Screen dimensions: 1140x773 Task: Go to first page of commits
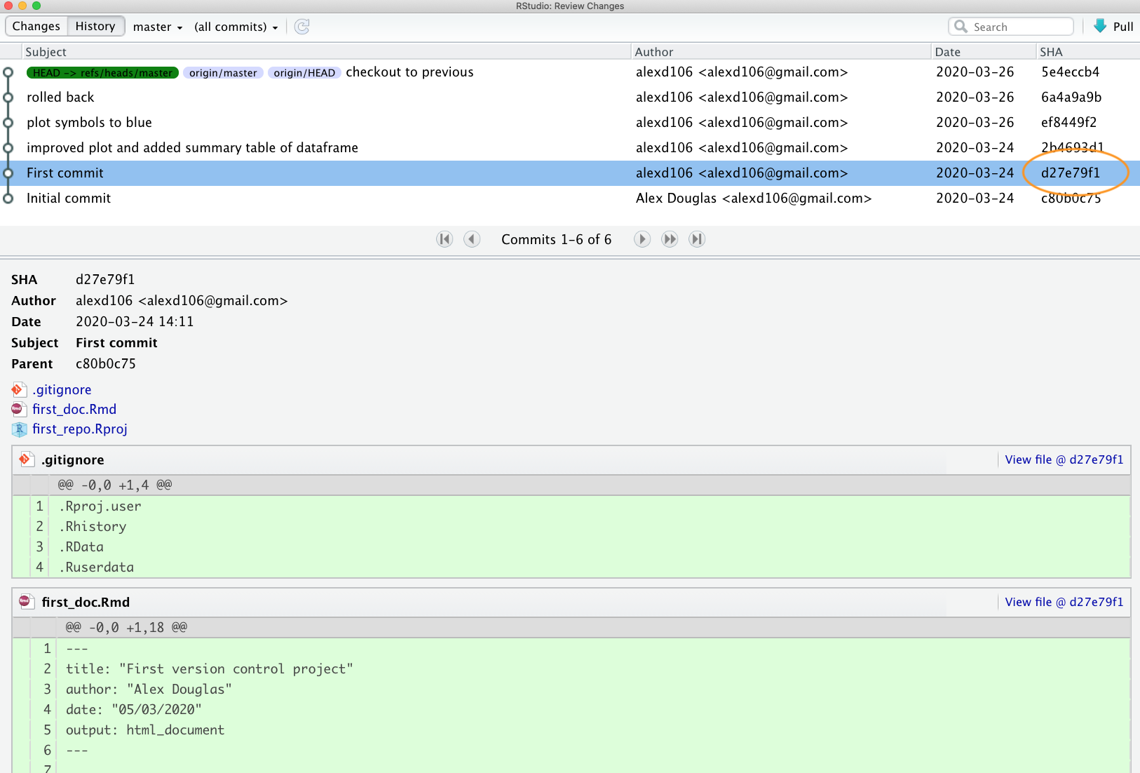click(445, 239)
